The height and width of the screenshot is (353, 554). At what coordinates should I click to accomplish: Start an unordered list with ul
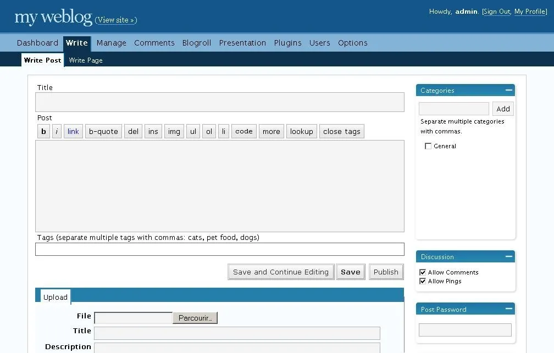(193, 131)
